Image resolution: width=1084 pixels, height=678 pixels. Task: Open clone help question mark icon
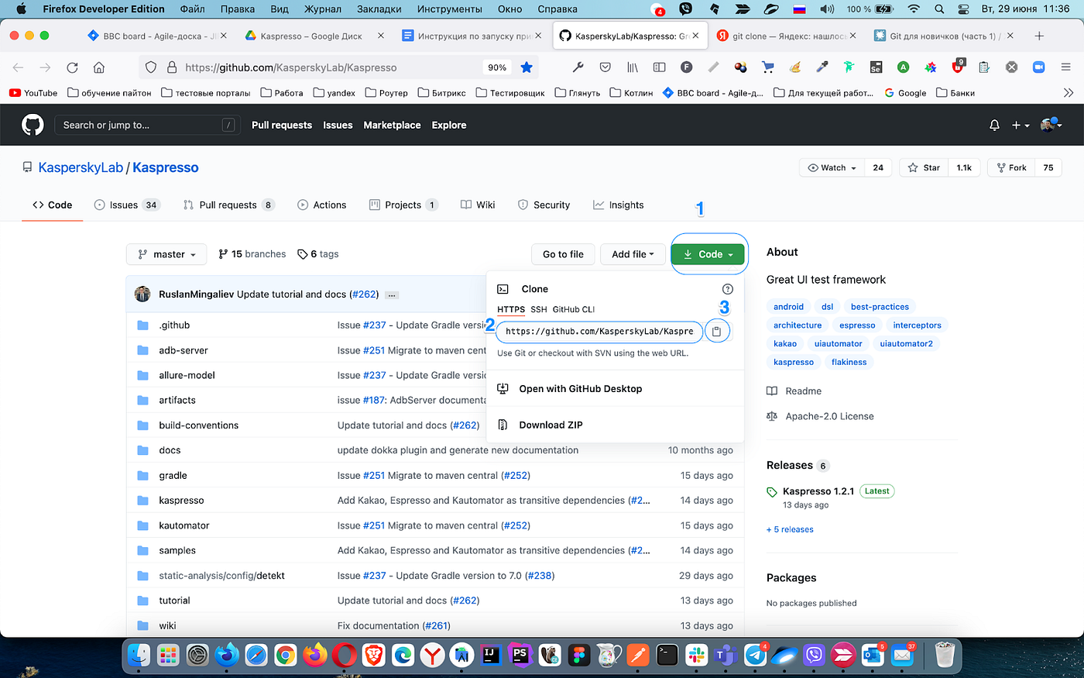[727, 289]
